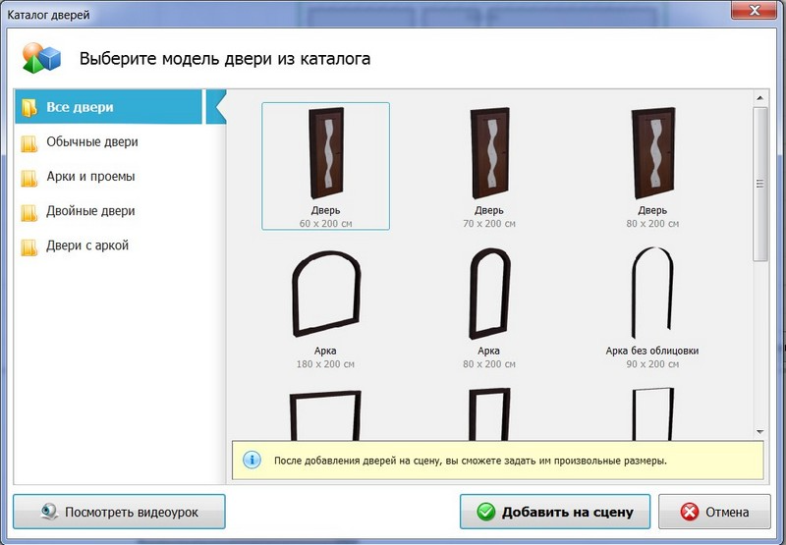Click the 180 x 200 см size label
Viewport: 786px width, 545px height.
pyautogui.click(x=325, y=364)
